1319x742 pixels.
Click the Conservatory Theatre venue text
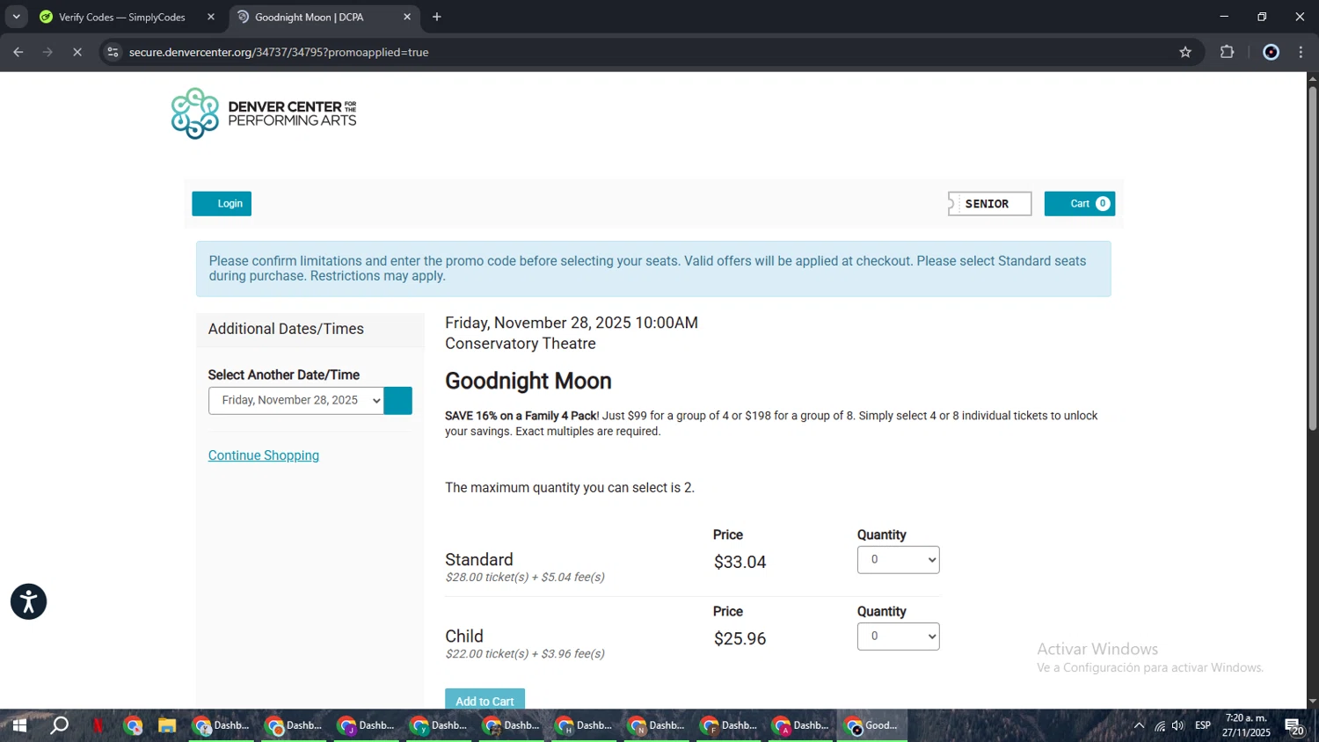coord(521,344)
